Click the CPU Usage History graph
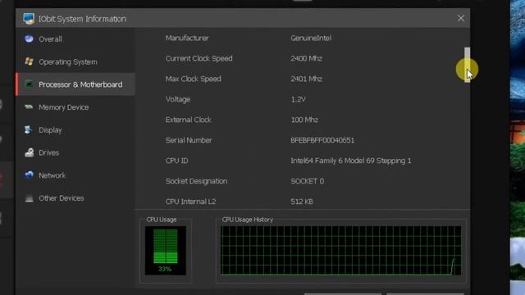 coord(341,251)
